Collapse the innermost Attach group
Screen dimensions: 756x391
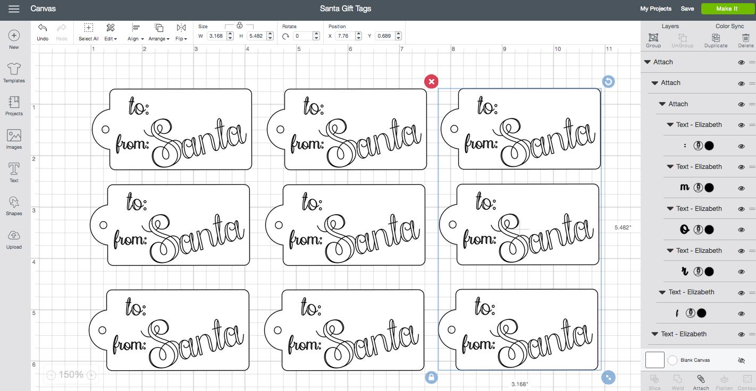pyautogui.click(x=662, y=104)
